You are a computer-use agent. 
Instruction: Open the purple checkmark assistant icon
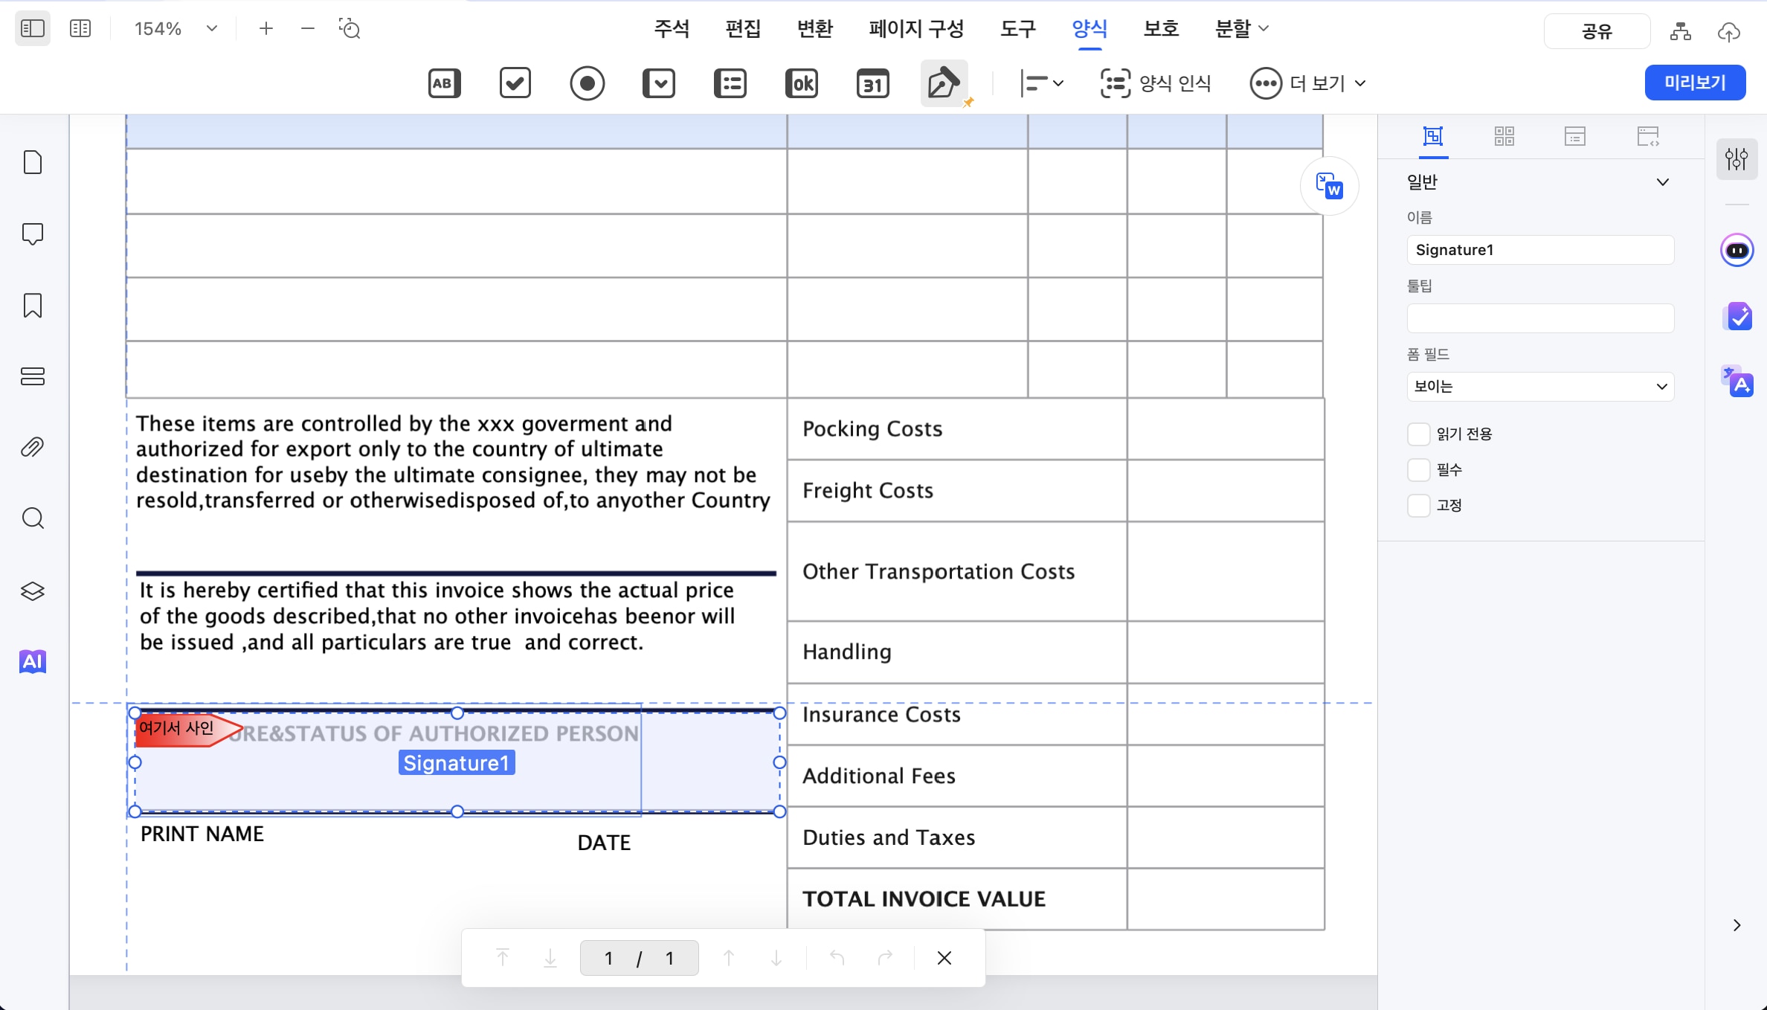point(1737,318)
